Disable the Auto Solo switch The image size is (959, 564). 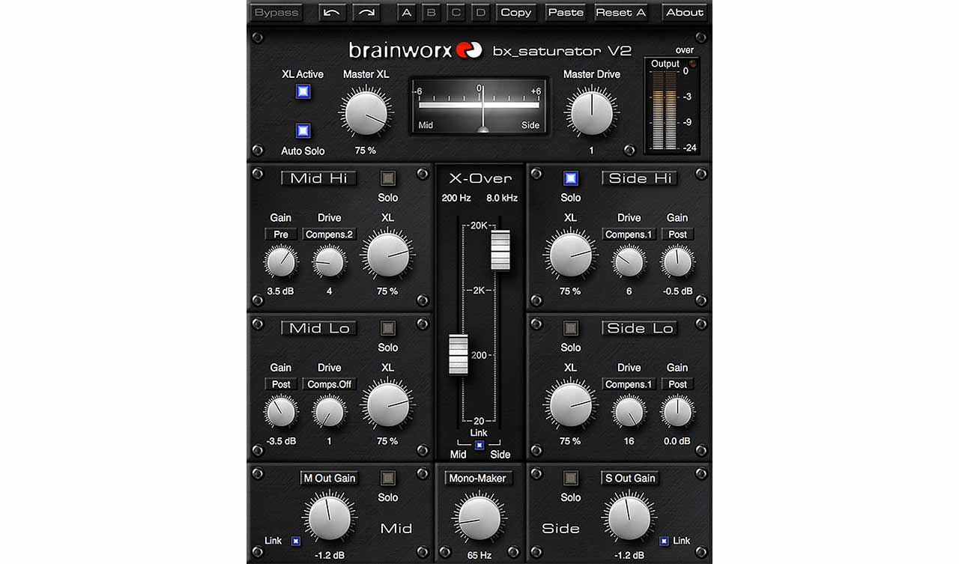[x=303, y=131]
